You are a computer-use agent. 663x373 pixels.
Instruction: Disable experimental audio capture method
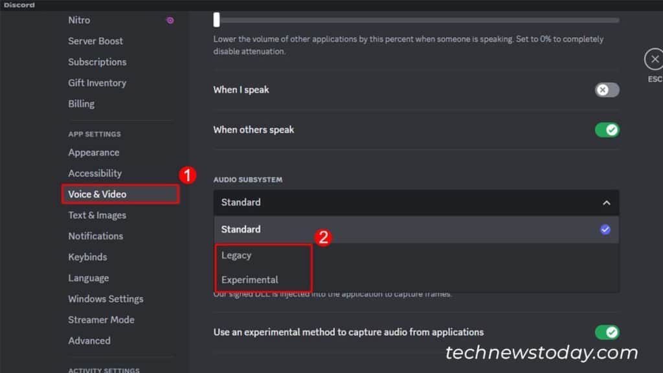coord(607,332)
